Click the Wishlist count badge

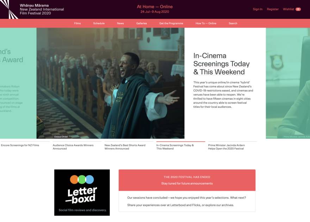pos(298,9)
